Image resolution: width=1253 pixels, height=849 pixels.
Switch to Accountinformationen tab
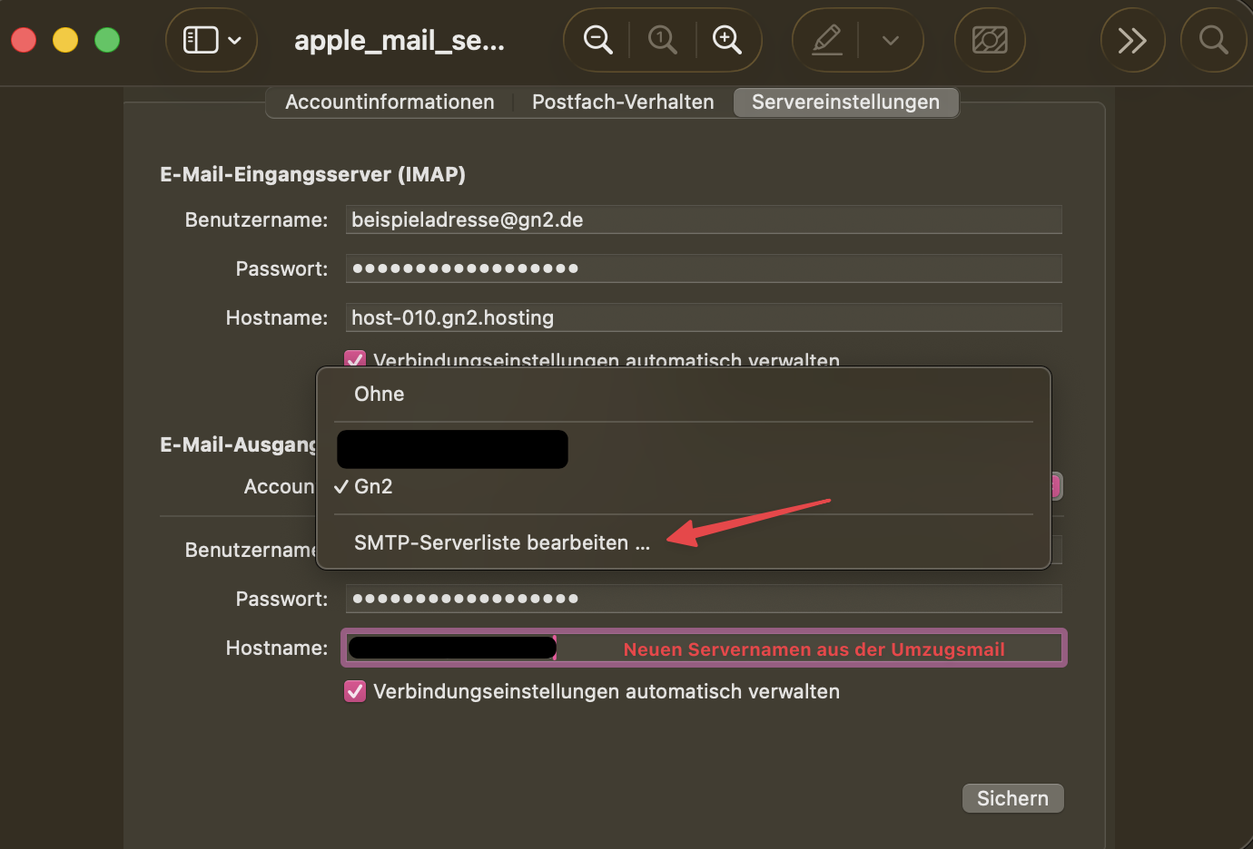pos(390,102)
